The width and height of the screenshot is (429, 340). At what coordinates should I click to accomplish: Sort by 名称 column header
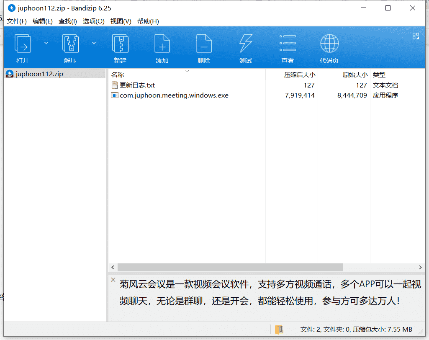coord(187,75)
